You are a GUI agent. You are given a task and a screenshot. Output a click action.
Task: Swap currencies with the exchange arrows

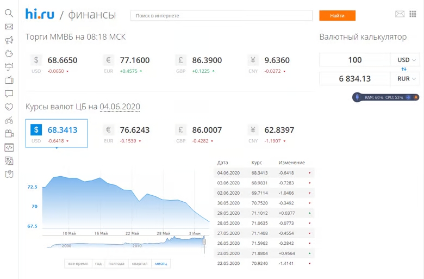(403, 69)
